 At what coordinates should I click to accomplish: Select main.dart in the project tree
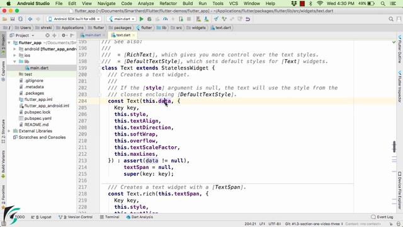39,68
